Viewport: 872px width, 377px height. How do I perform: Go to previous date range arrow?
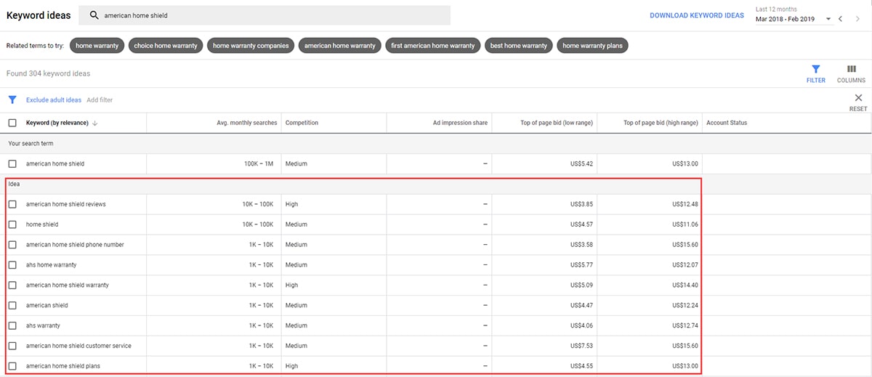tap(840, 18)
